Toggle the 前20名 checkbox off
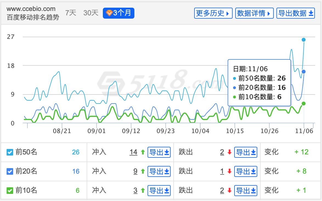Image resolution: width=322 pixels, height=201 pixels. click(10, 171)
